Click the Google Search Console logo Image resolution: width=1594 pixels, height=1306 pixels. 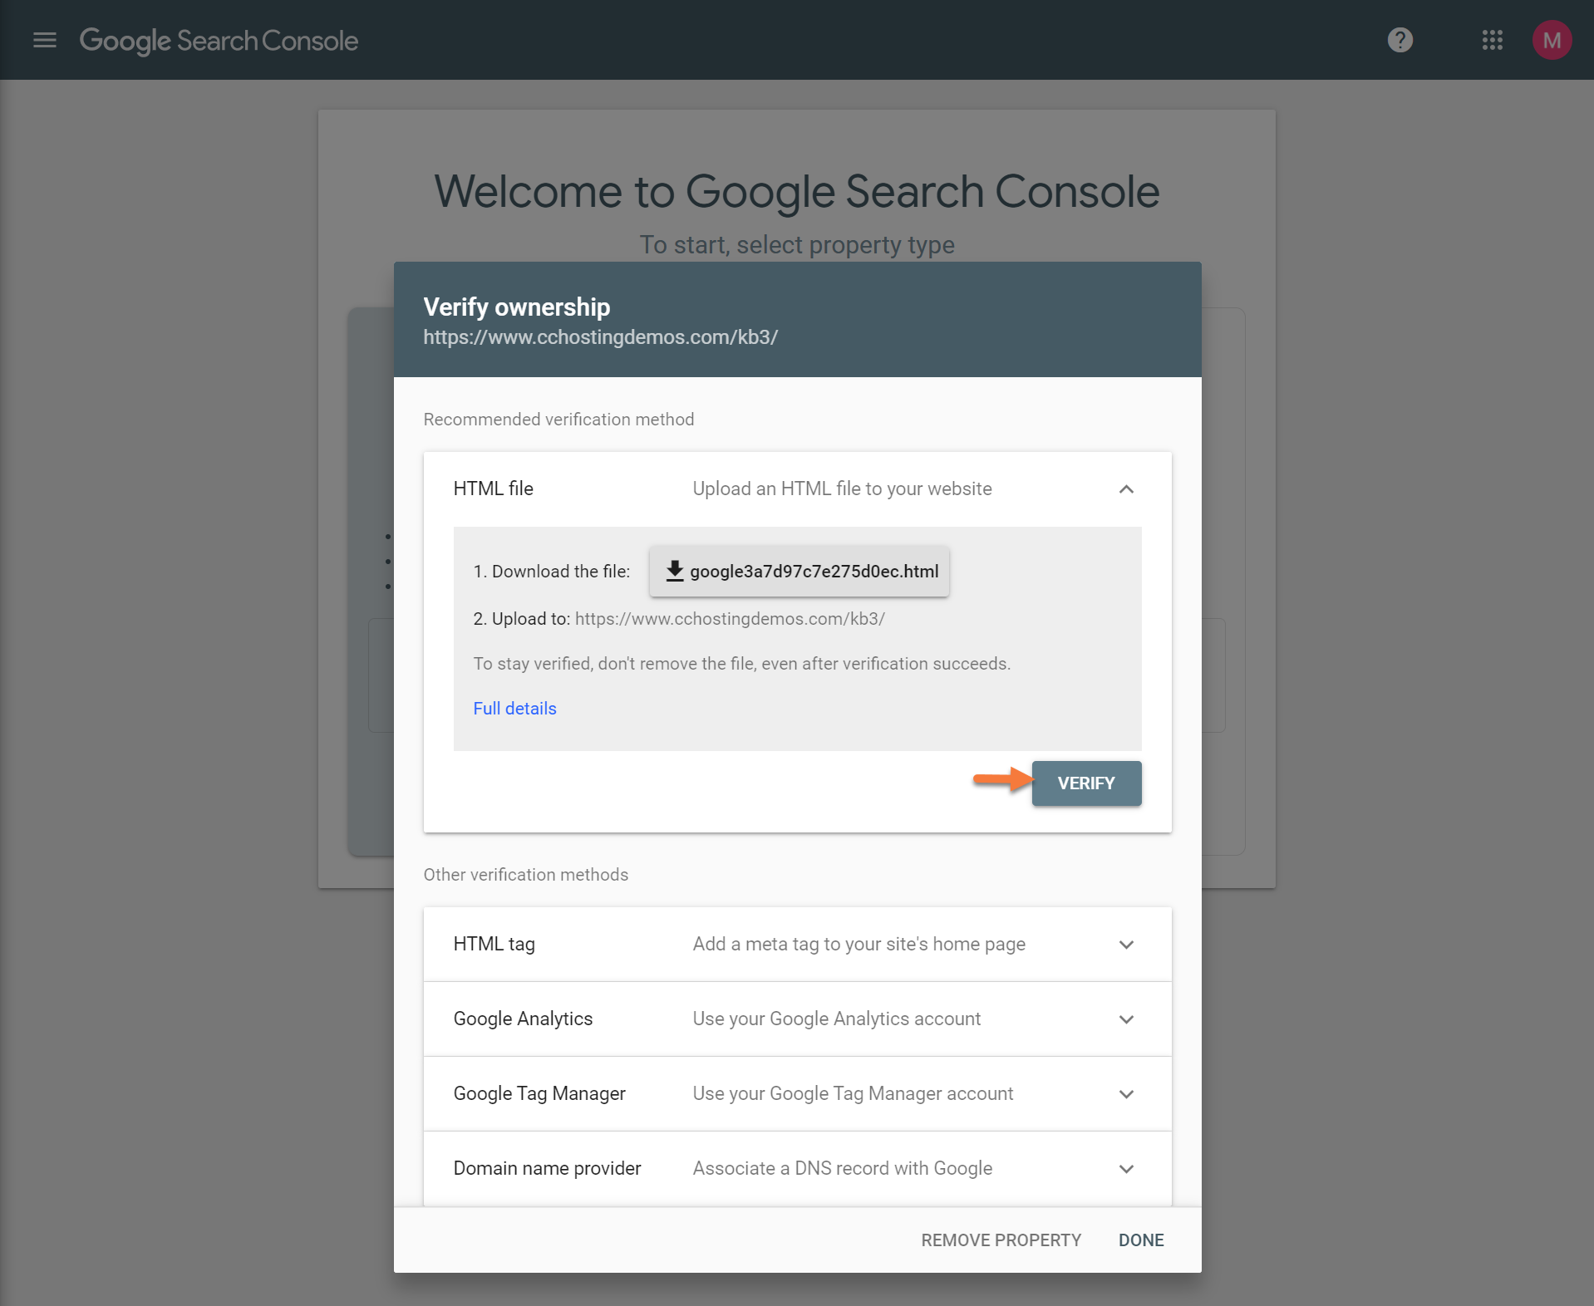click(x=219, y=40)
